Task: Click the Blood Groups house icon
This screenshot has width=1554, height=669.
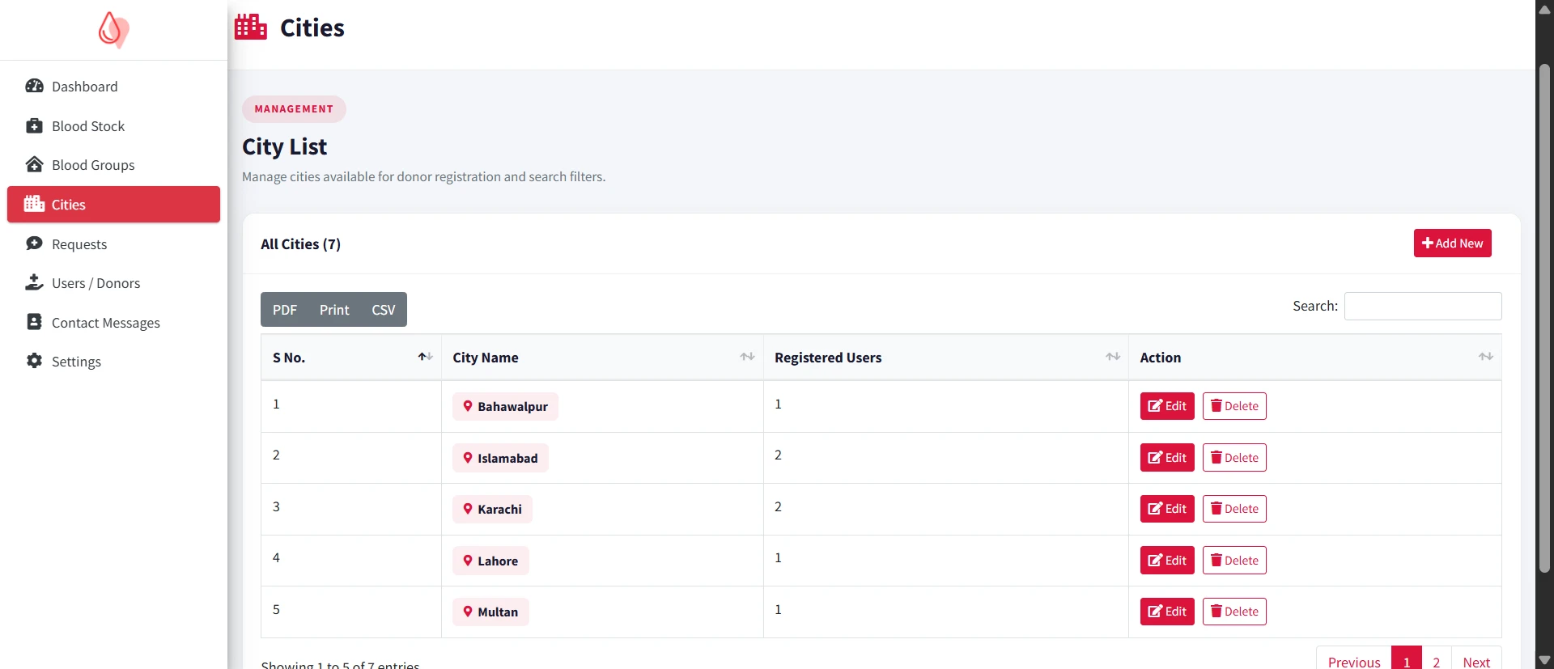Action: [x=34, y=164]
